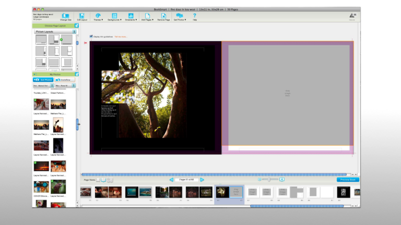Click the scissors trim icon

(x=86, y=43)
